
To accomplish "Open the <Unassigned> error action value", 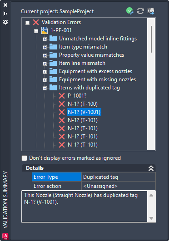I will (x=119, y=186).
